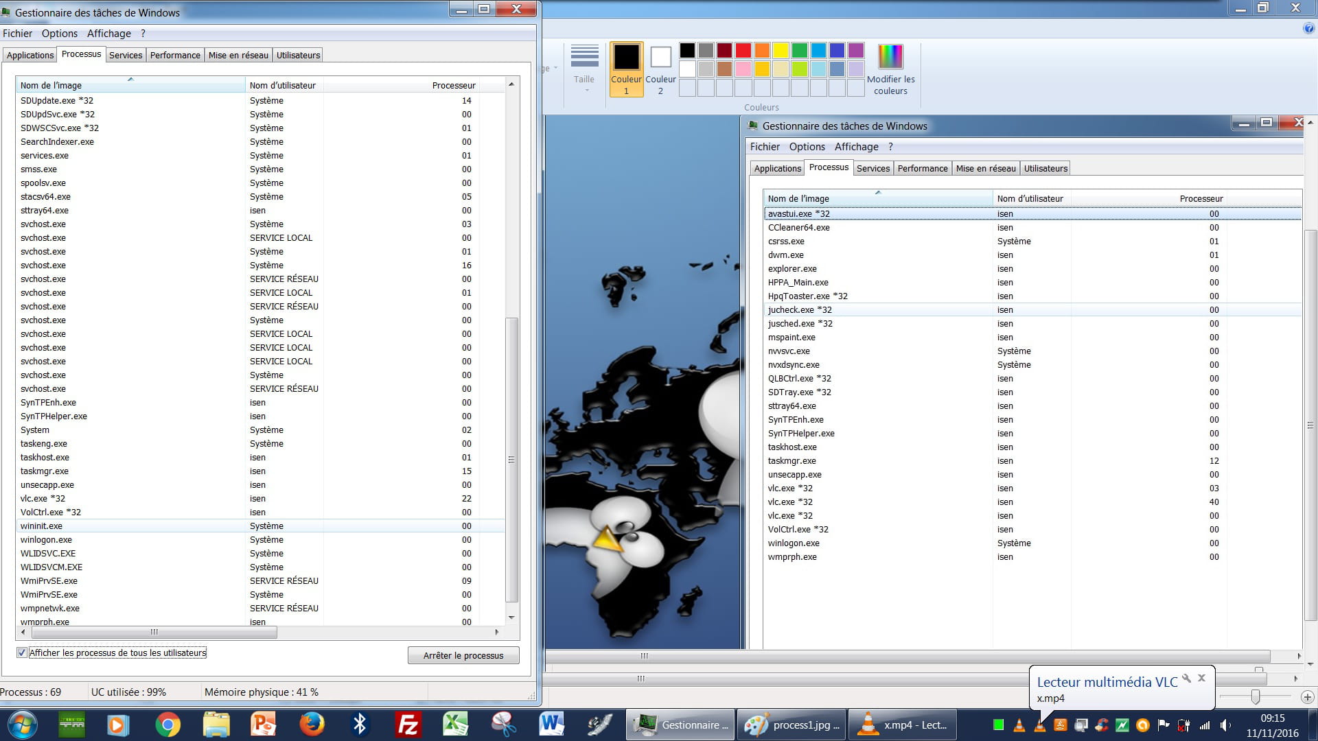Select the taskmgr.exe row with 15
The height and width of the screenshot is (741, 1318).
coord(261,471)
